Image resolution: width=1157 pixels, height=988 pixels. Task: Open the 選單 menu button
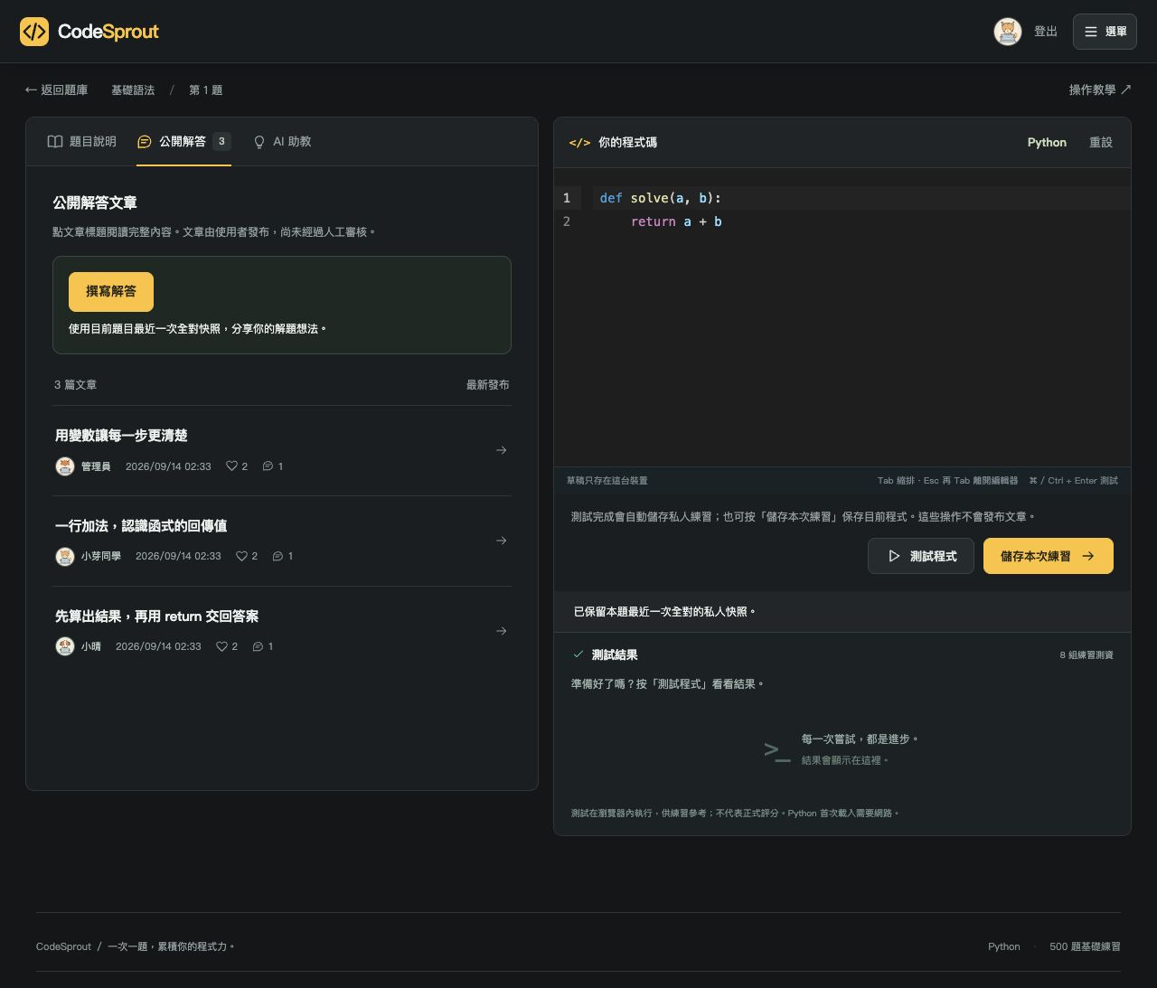1105,32
